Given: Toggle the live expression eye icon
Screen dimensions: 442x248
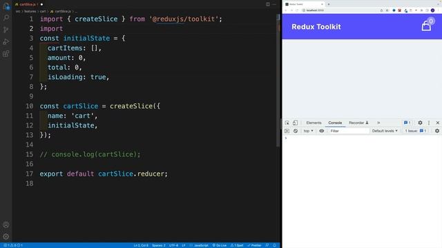Looking at the screenshot, I should [321, 131].
